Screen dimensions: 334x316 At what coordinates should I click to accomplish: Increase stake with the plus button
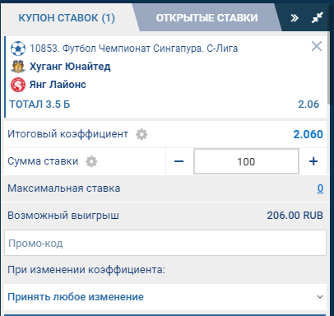point(313,161)
